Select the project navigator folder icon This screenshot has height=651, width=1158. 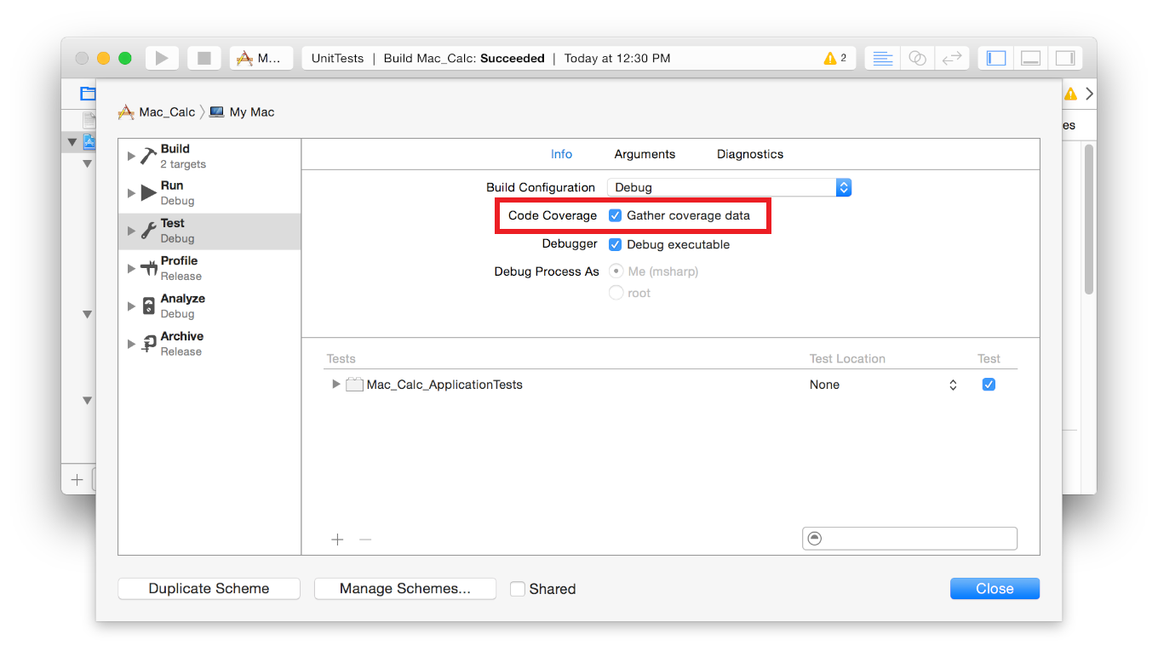[87, 94]
